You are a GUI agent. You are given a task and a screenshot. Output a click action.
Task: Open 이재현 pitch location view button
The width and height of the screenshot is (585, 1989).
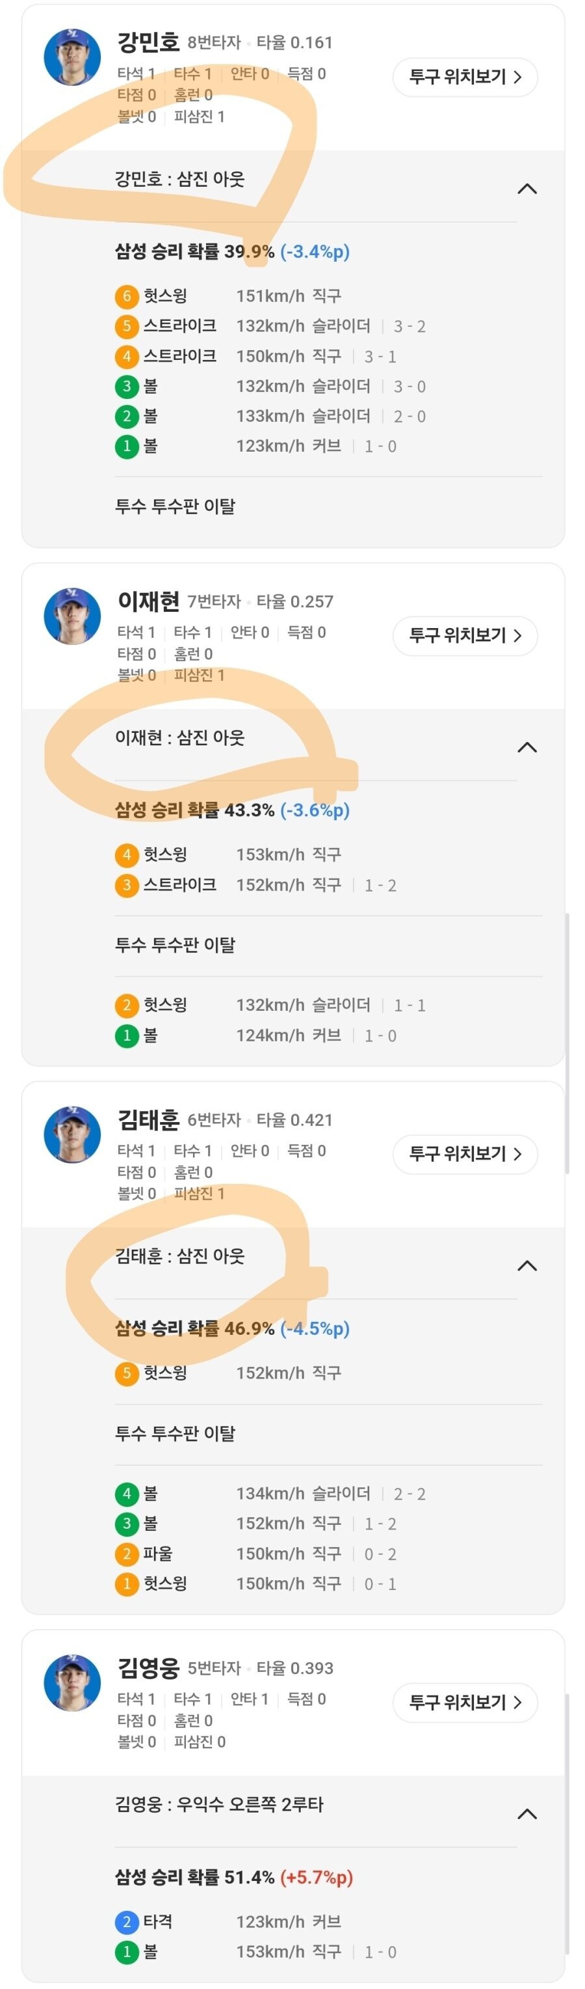(465, 635)
